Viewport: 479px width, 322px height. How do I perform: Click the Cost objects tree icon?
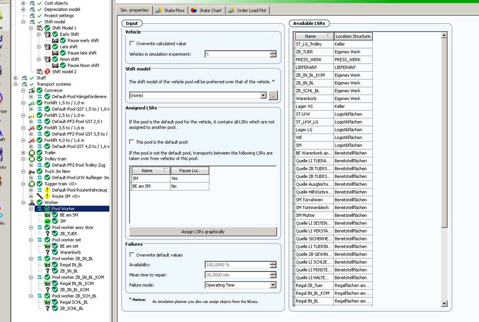32,3
